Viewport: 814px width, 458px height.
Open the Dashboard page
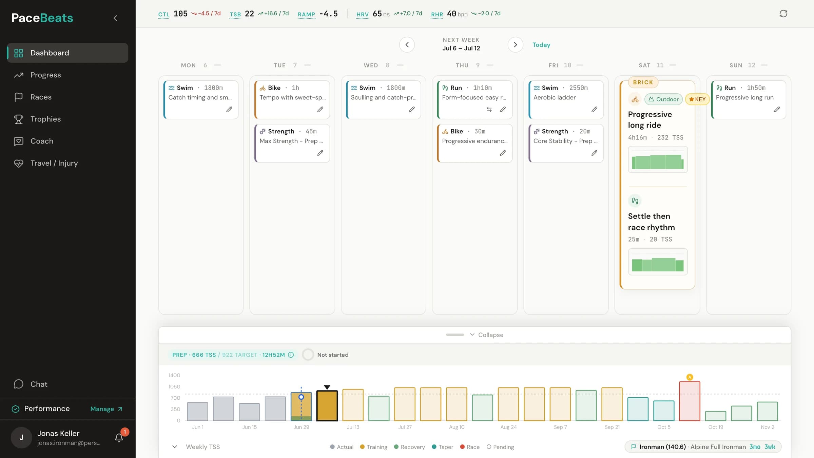click(67, 53)
